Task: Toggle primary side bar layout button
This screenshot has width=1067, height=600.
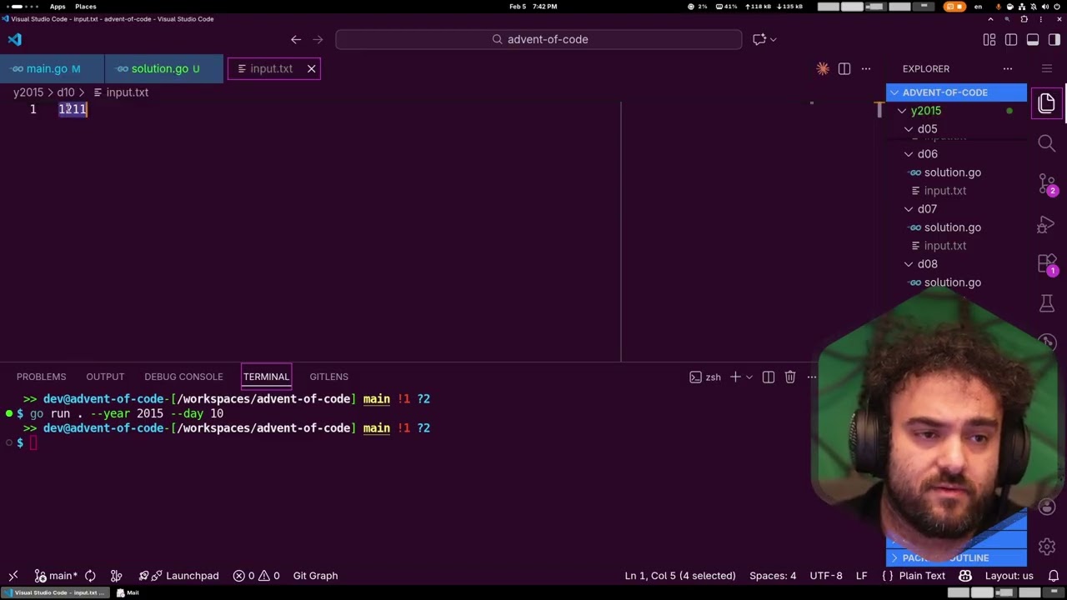Action: [x=1011, y=39]
